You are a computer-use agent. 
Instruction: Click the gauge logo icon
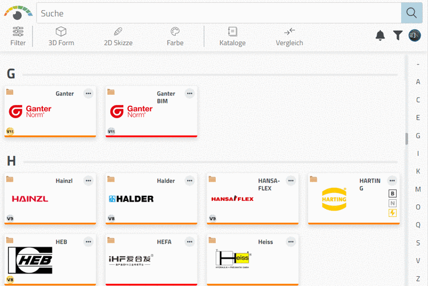(18, 13)
